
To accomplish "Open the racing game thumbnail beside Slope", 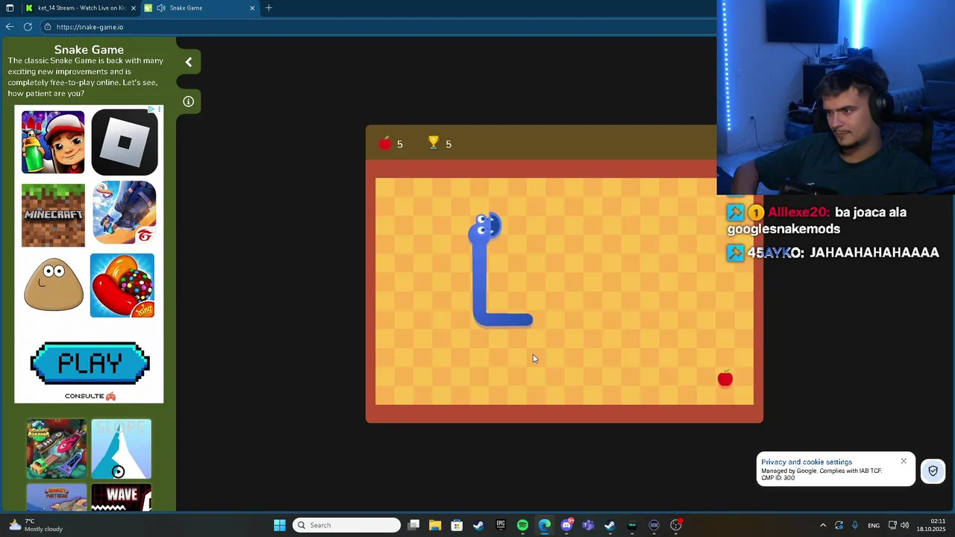I will pyautogui.click(x=57, y=449).
